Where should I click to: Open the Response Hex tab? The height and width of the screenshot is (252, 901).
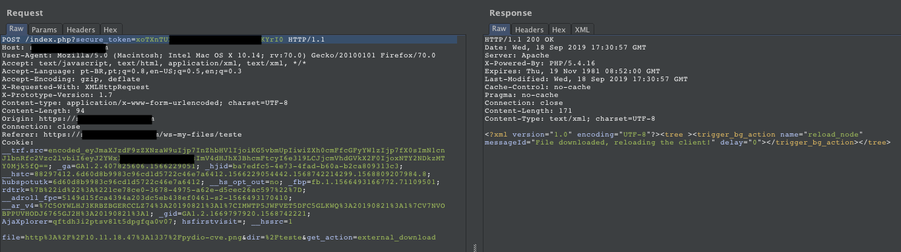559,30
